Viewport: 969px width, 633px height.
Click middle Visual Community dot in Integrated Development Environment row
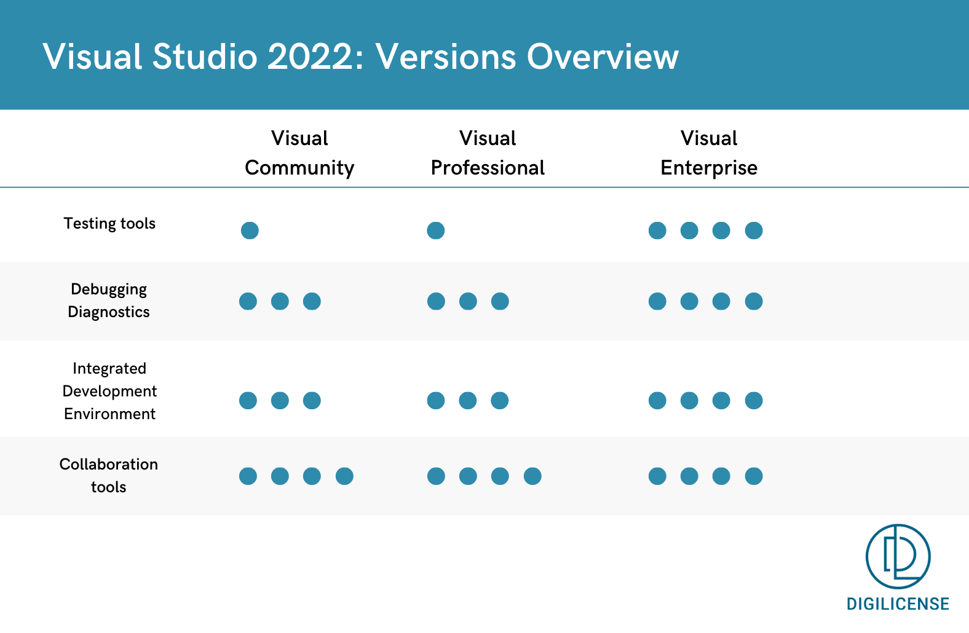(x=280, y=401)
